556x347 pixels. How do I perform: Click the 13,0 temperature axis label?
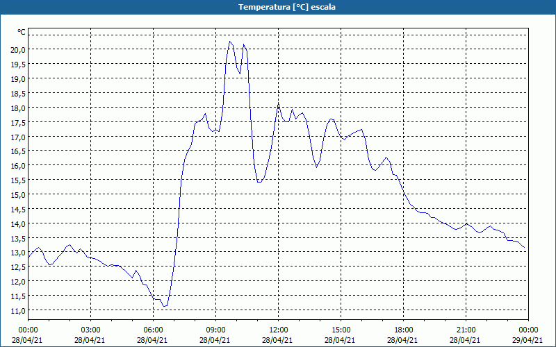(18, 253)
